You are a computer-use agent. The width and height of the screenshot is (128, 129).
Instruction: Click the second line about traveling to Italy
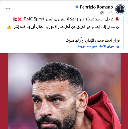coord(62,27)
